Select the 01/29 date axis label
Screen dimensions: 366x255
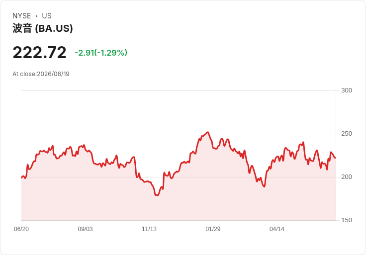pyautogui.click(x=213, y=229)
